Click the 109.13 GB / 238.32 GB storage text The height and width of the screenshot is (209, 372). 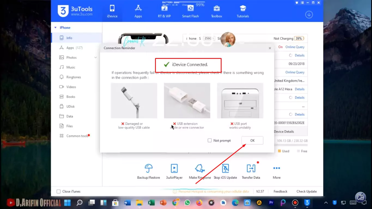(x=292, y=141)
